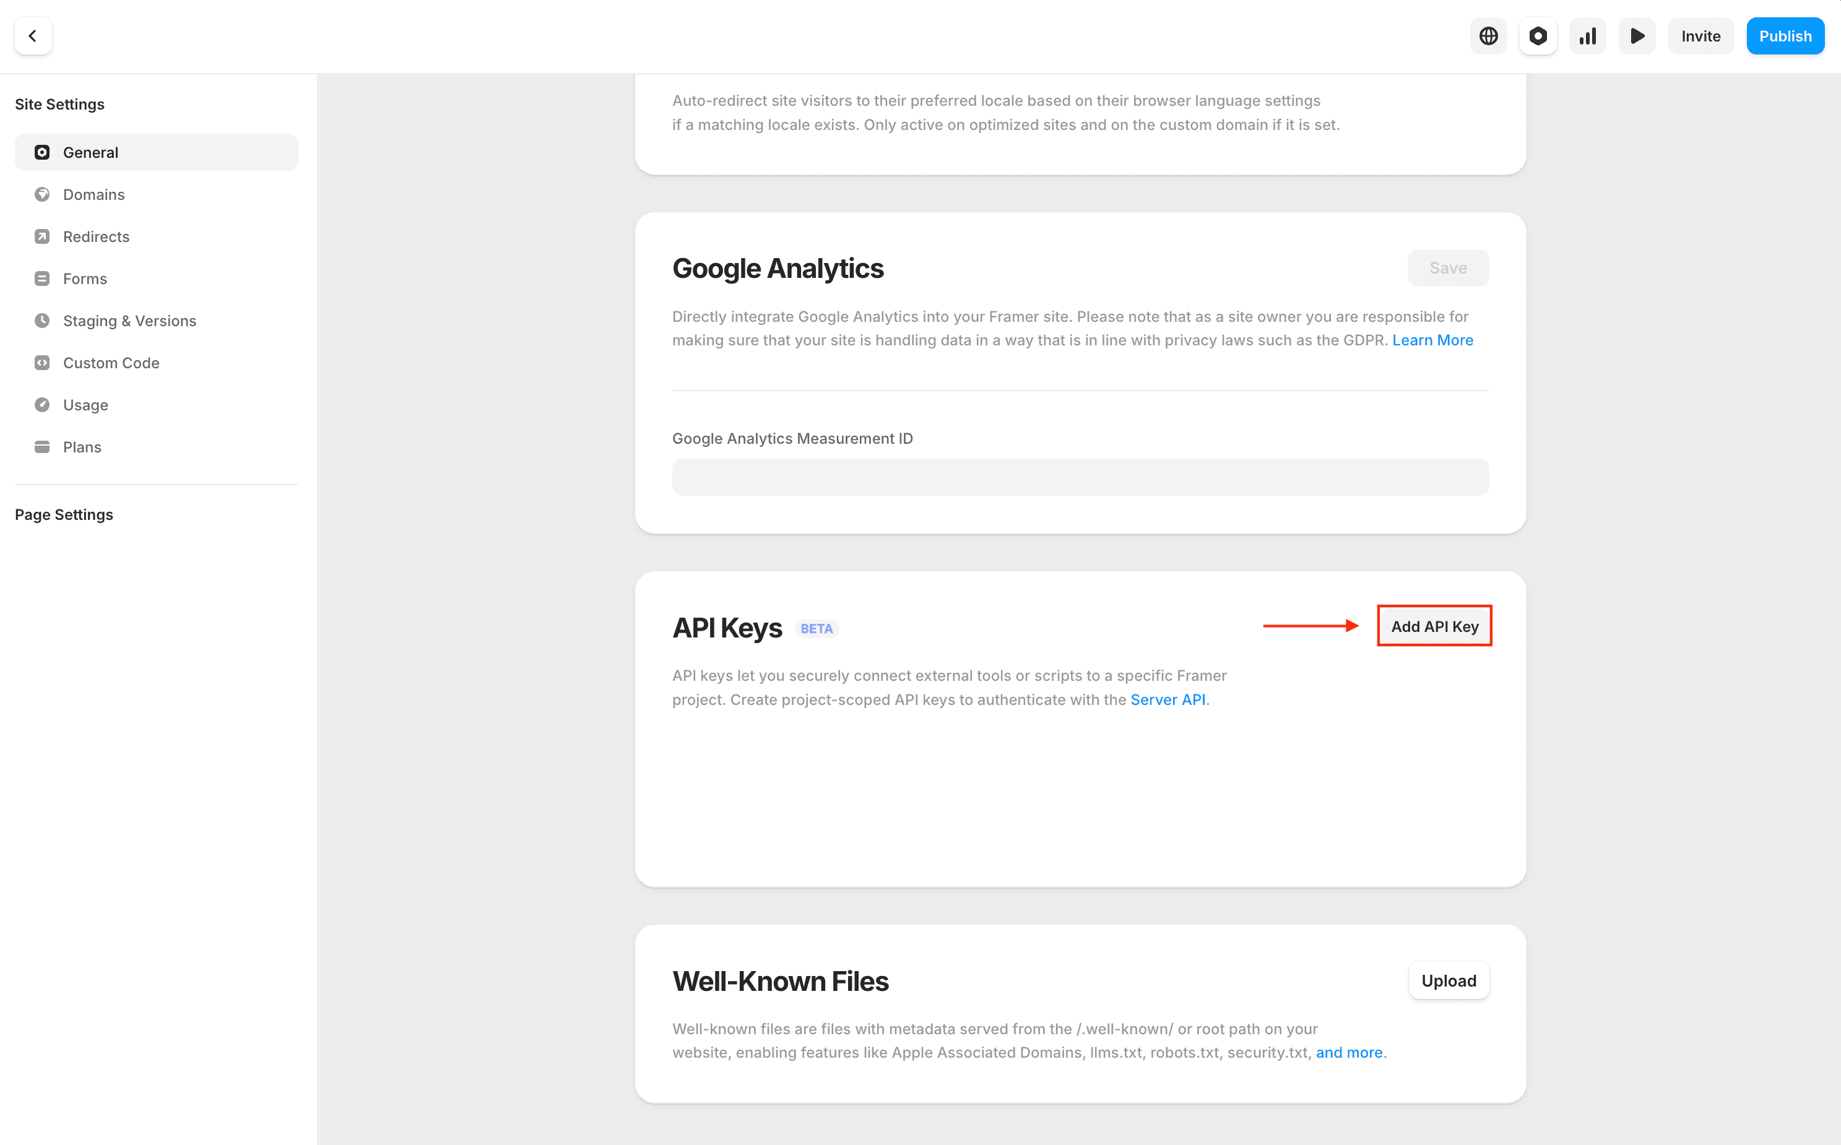Click the Google Analytics Measurement ID field

[1079, 477]
